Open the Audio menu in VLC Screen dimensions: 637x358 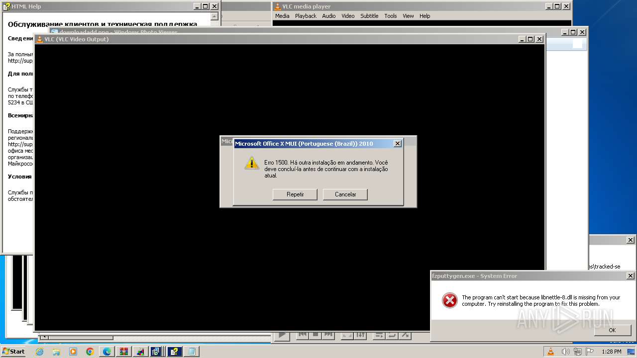coord(329,16)
